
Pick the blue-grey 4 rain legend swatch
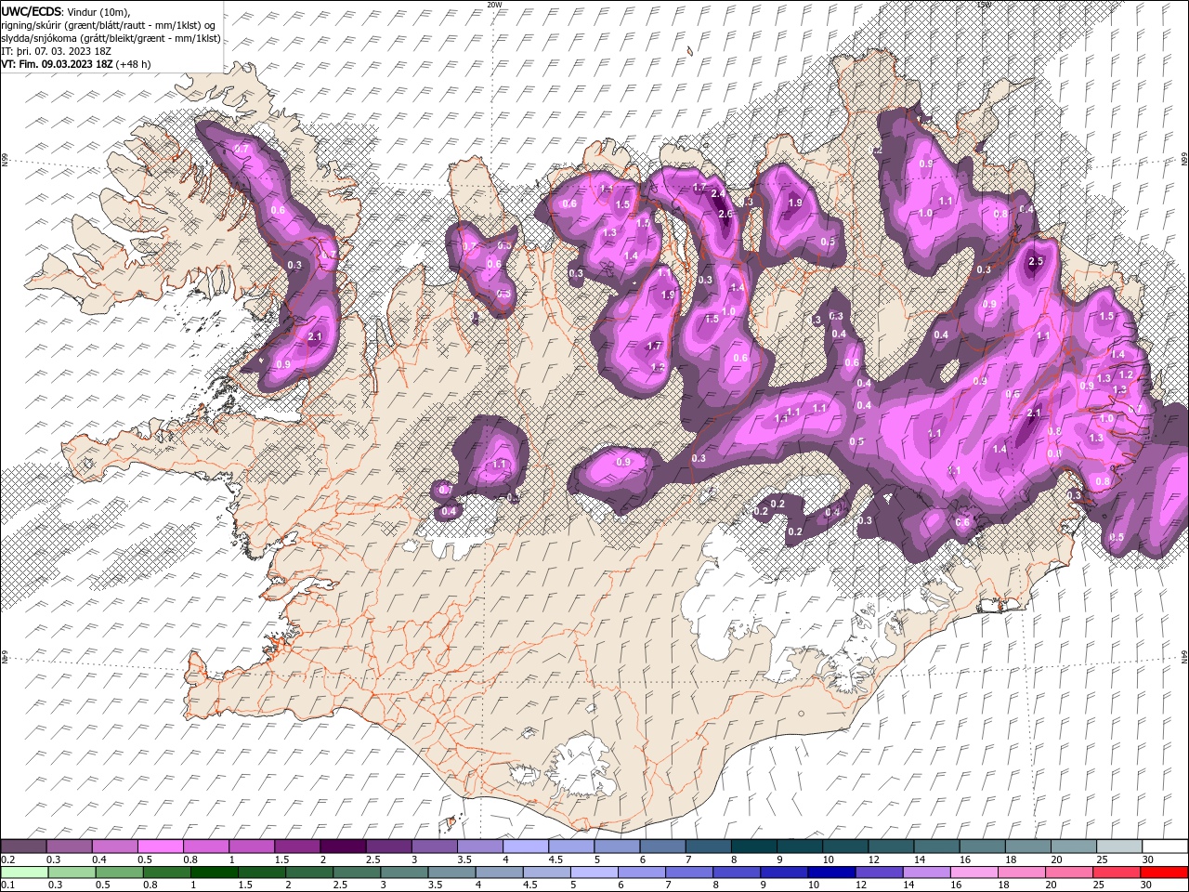499,872
